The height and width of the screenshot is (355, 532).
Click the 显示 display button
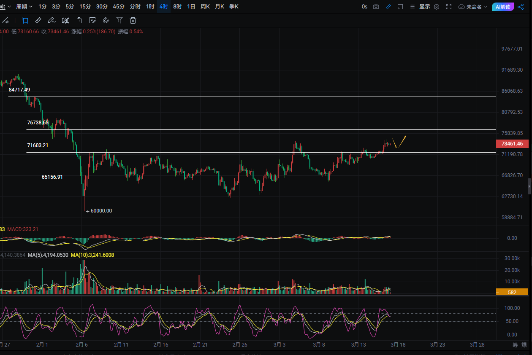click(424, 7)
